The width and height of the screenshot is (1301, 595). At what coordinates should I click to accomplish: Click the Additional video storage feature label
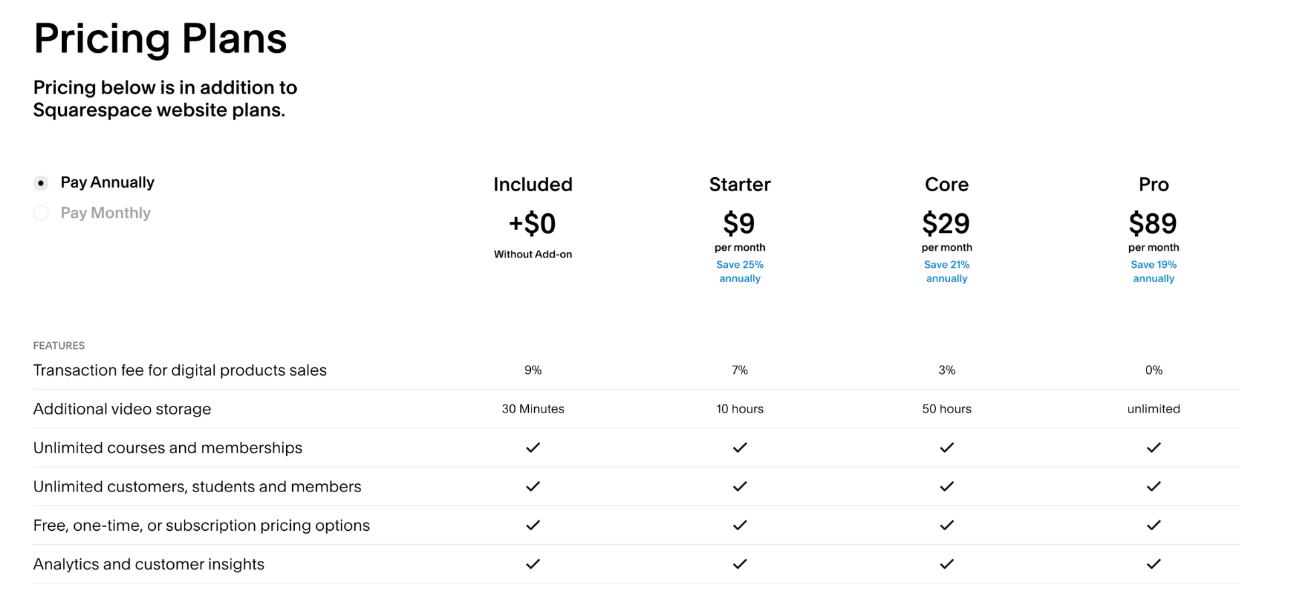122,408
